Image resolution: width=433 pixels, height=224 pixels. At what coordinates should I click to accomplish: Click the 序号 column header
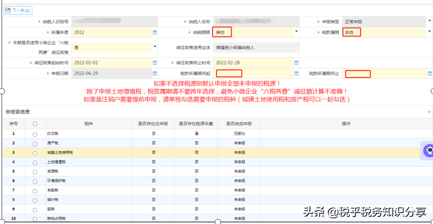pos(14,124)
